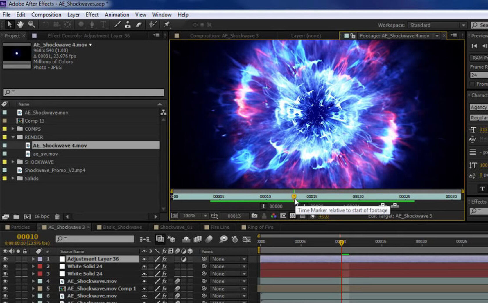
Task: Toggle visibility of first White Solid 24
Action: (5, 266)
